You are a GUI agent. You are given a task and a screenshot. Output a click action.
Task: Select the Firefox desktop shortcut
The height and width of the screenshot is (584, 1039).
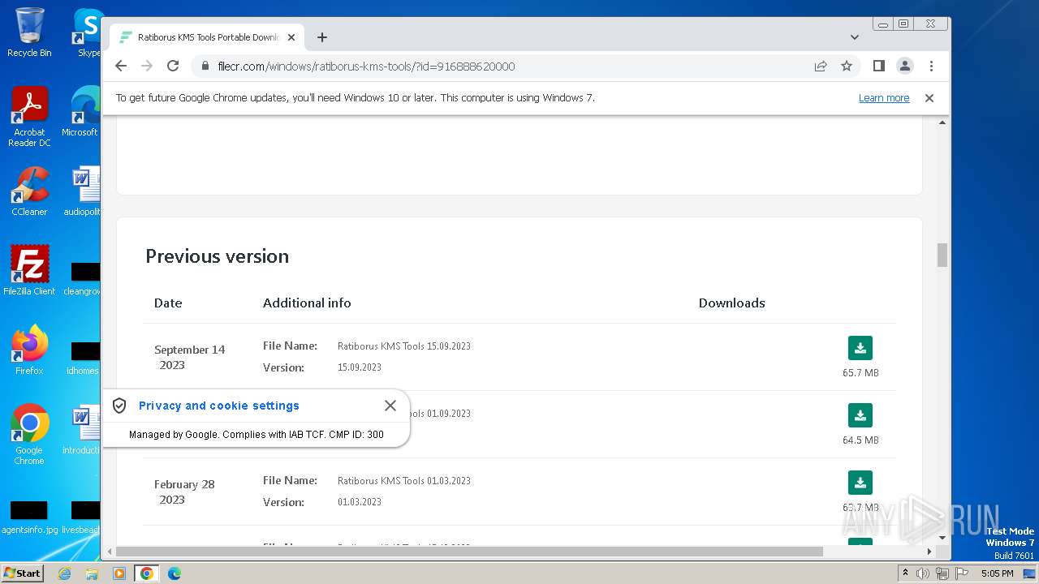pos(29,350)
